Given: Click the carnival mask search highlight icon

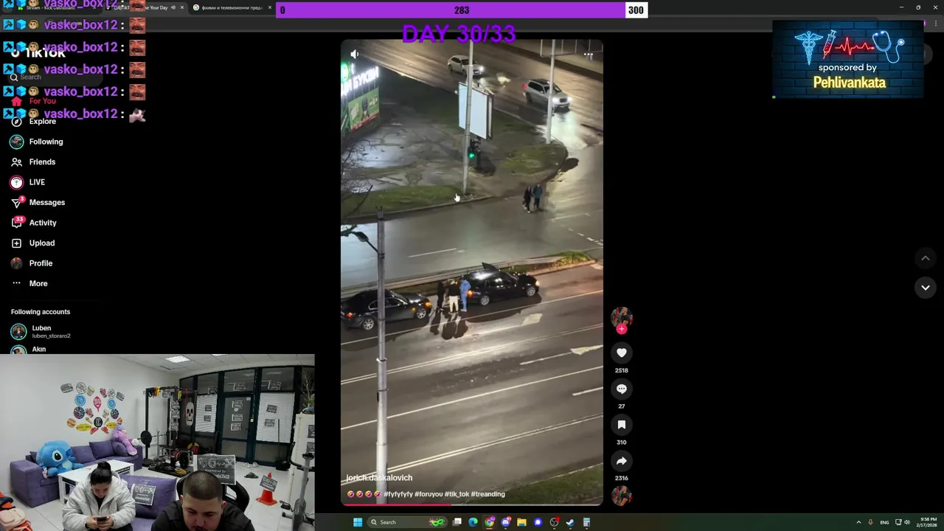Looking at the screenshot, I should (437, 522).
